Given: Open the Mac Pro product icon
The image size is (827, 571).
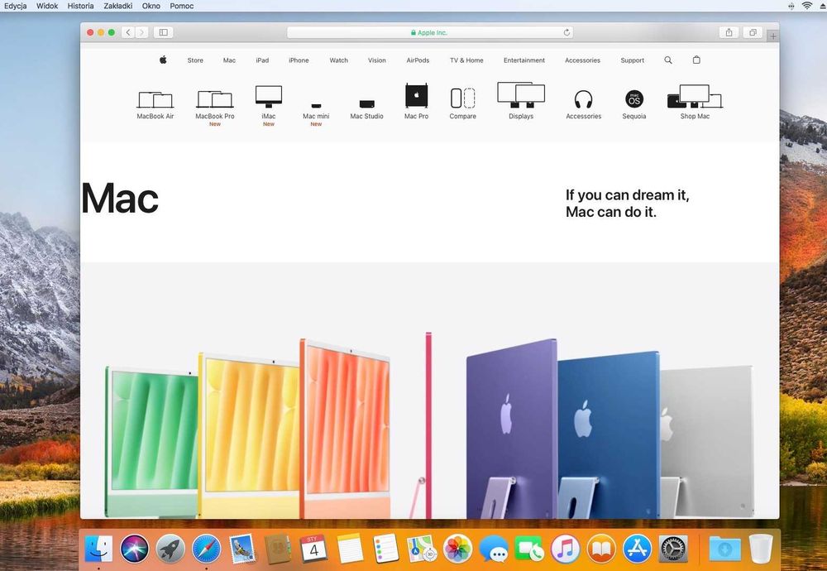Looking at the screenshot, I should coord(416,95).
